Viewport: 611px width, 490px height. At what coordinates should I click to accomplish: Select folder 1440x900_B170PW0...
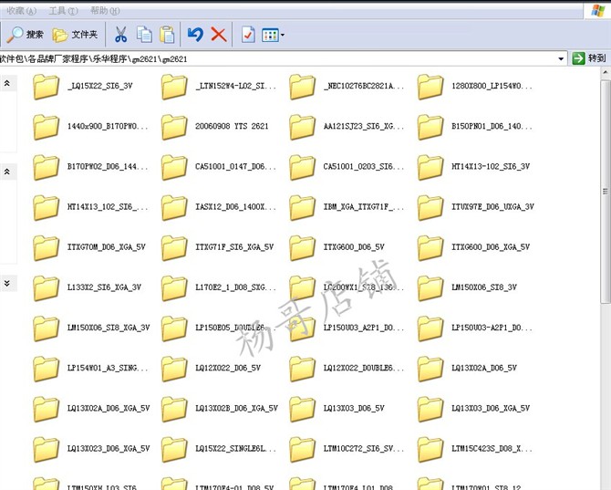(90, 127)
